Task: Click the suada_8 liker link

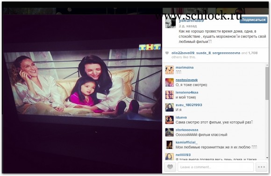Action: tap(203, 53)
